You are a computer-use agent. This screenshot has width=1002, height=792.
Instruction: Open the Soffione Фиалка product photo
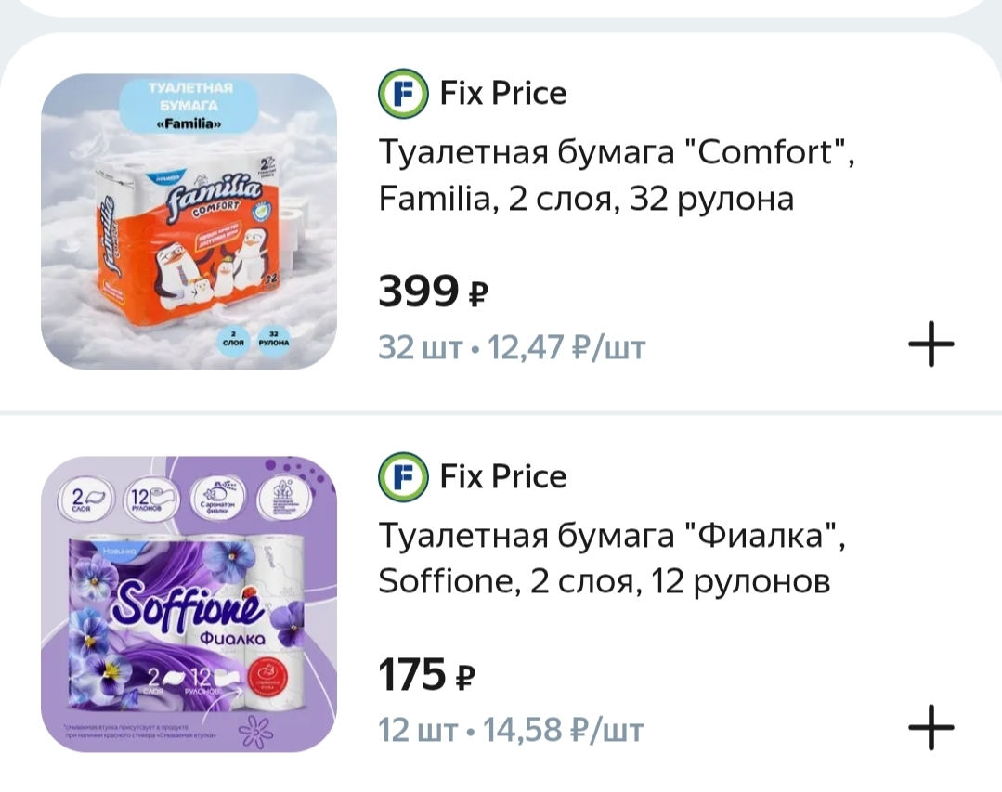click(189, 604)
